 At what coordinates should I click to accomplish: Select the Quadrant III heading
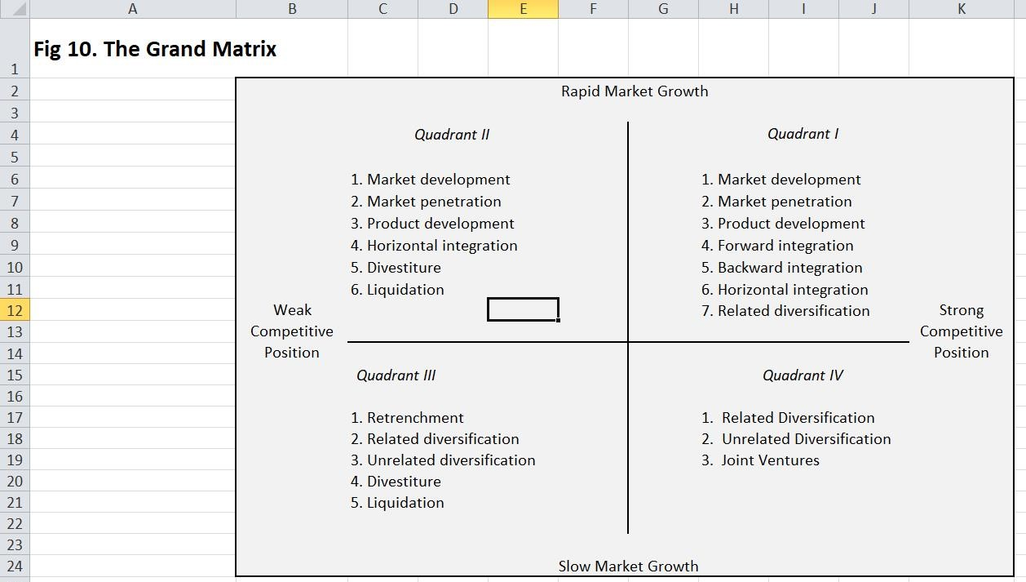click(396, 375)
